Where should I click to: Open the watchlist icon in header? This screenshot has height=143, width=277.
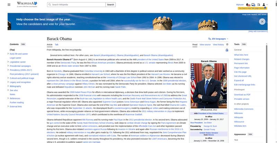pos(259,5)
